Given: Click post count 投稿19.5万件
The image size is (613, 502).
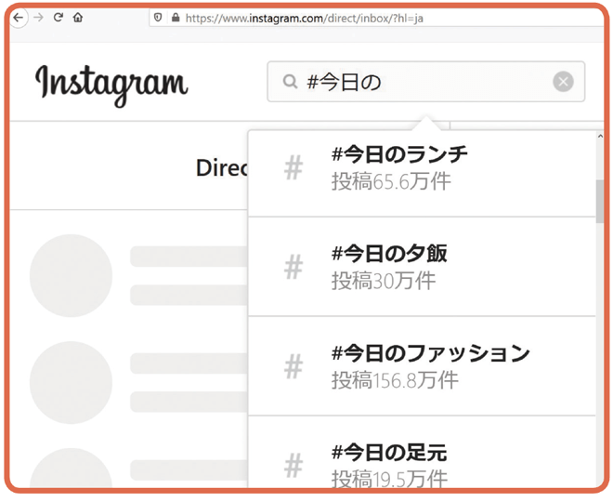Looking at the screenshot, I should [389, 479].
